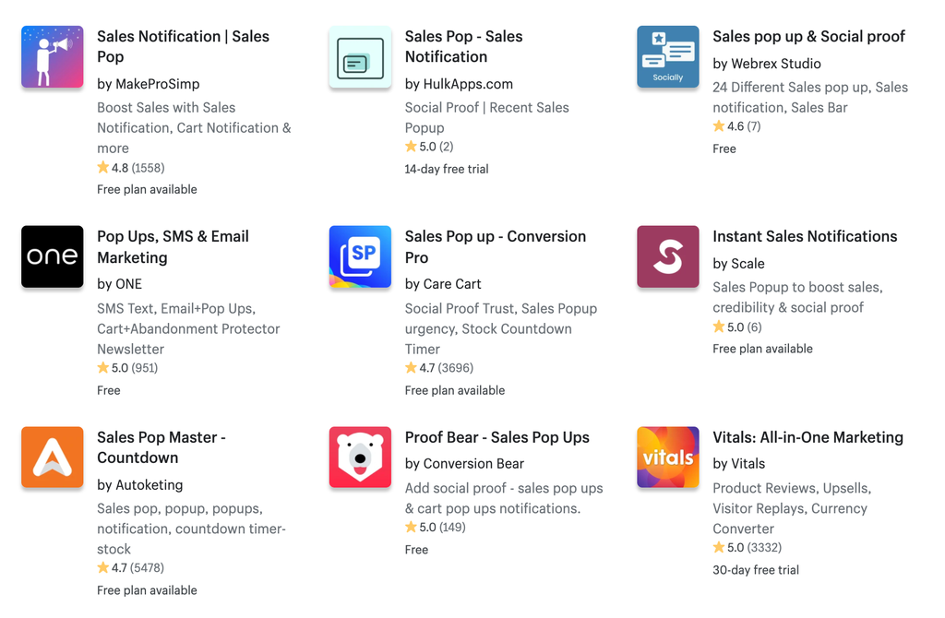Select the Socially app icon by Webrex Studio

[x=668, y=56]
